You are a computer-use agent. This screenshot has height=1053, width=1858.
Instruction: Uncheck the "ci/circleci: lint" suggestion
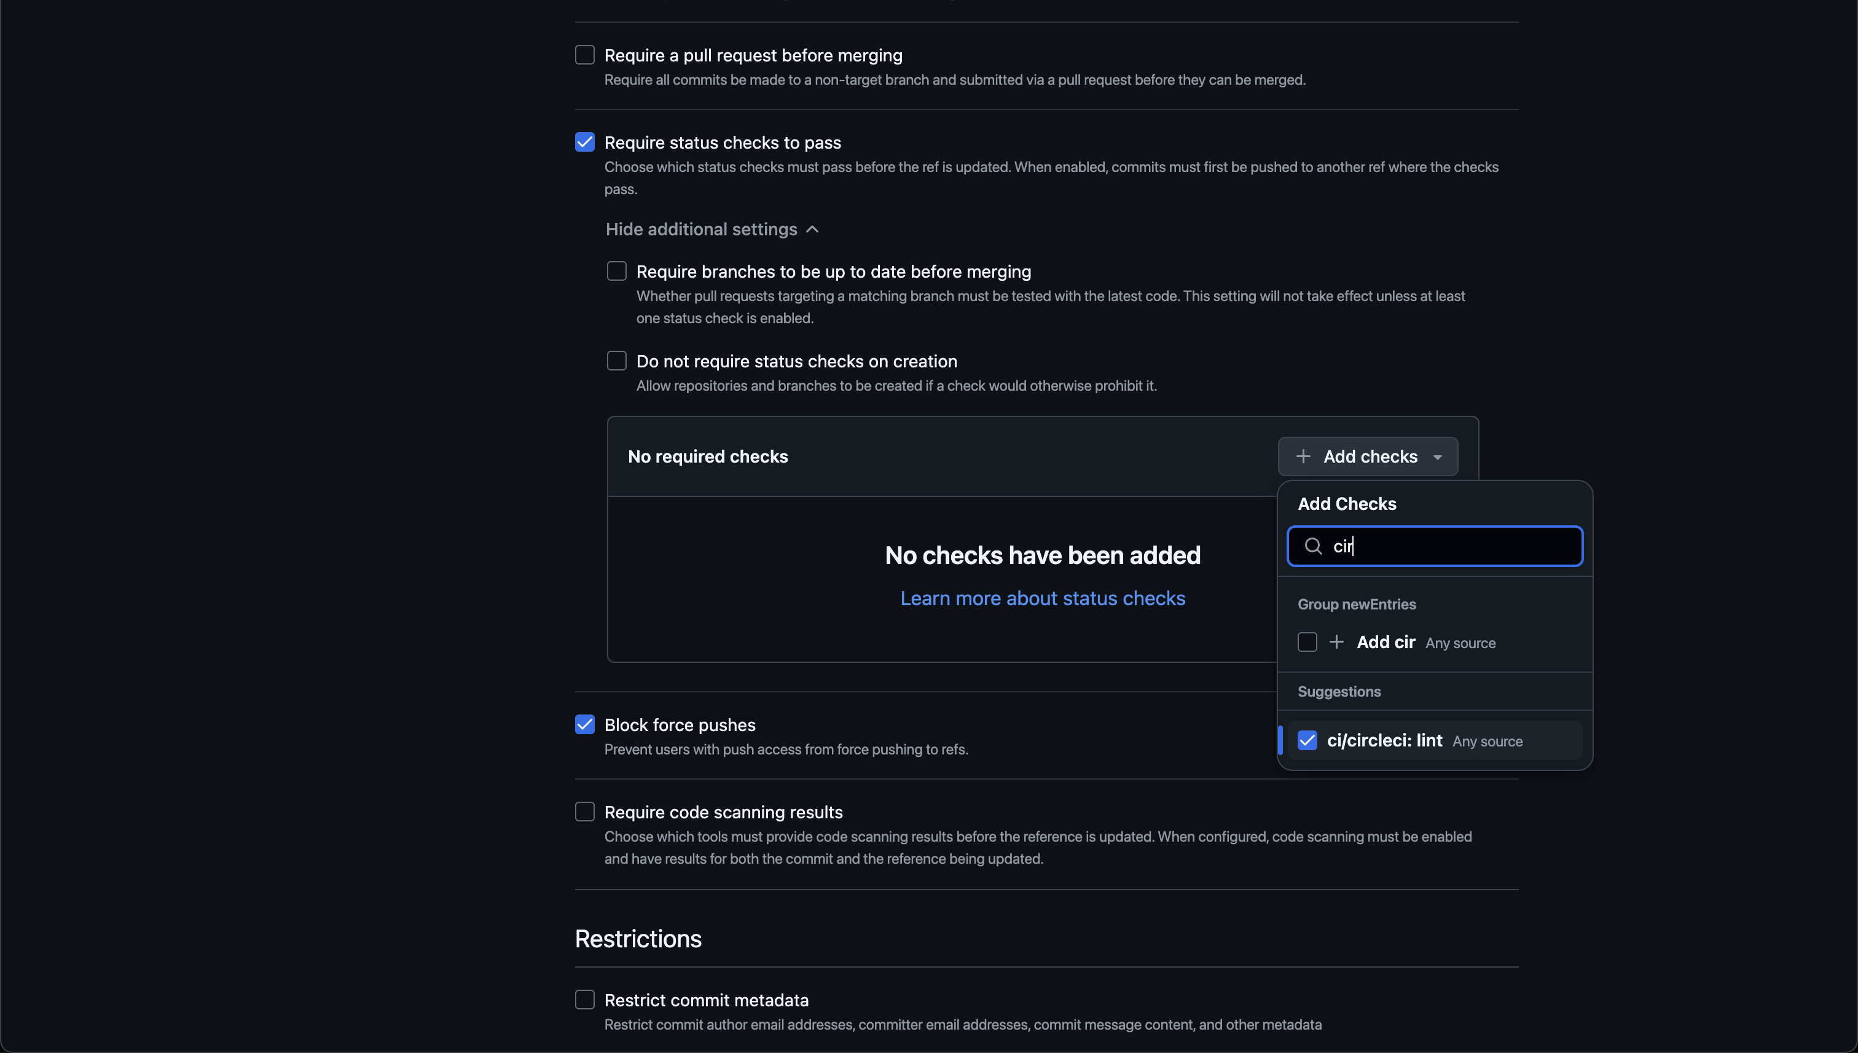click(1307, 740)
